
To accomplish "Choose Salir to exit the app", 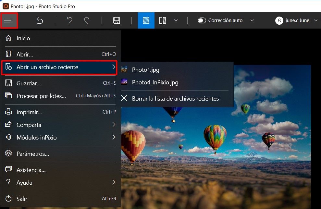I will click(x=60, y=199).
